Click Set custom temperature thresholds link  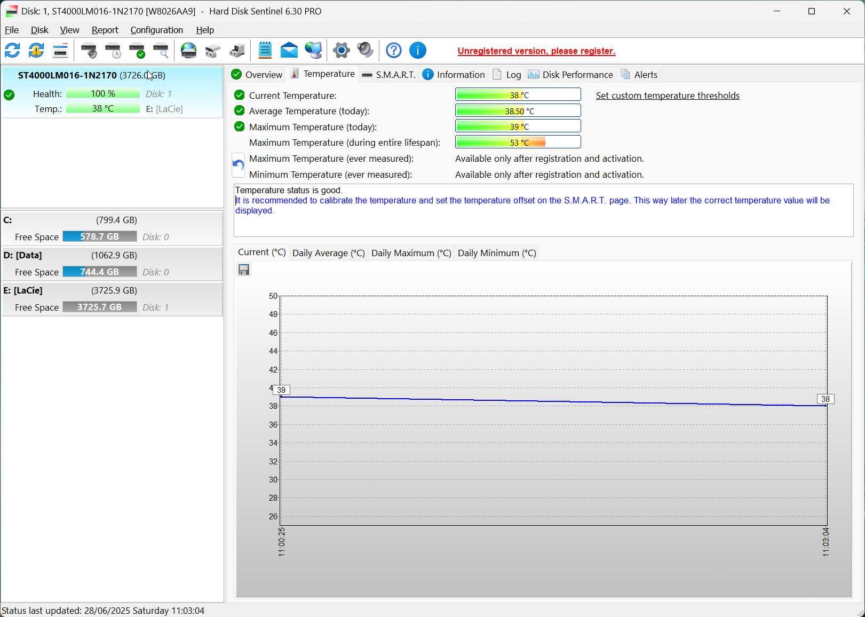(668, 96)
